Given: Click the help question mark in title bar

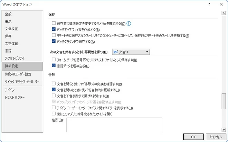Looking at the screenshot, I should [209, 4].
